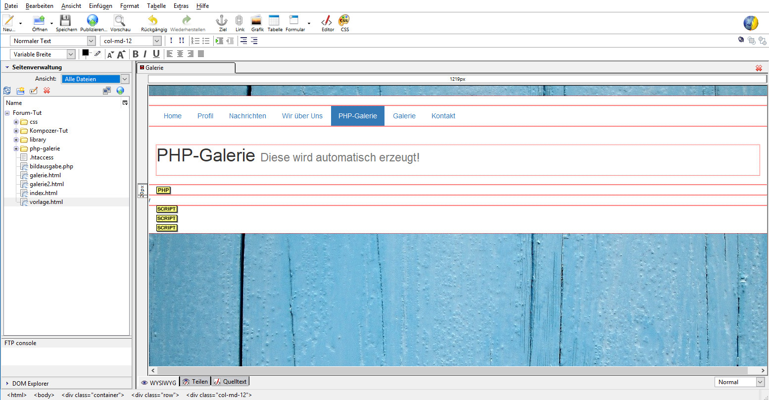
Task: Make the font size larger
Action: [x=121, y=54]
